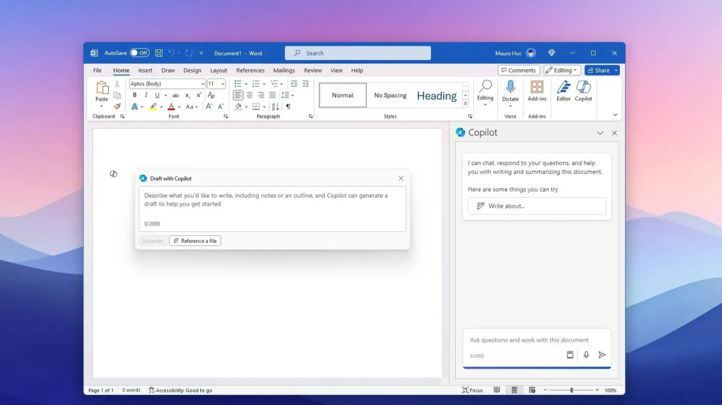
Task: Send the Copilot chat message
Action: 602,355
